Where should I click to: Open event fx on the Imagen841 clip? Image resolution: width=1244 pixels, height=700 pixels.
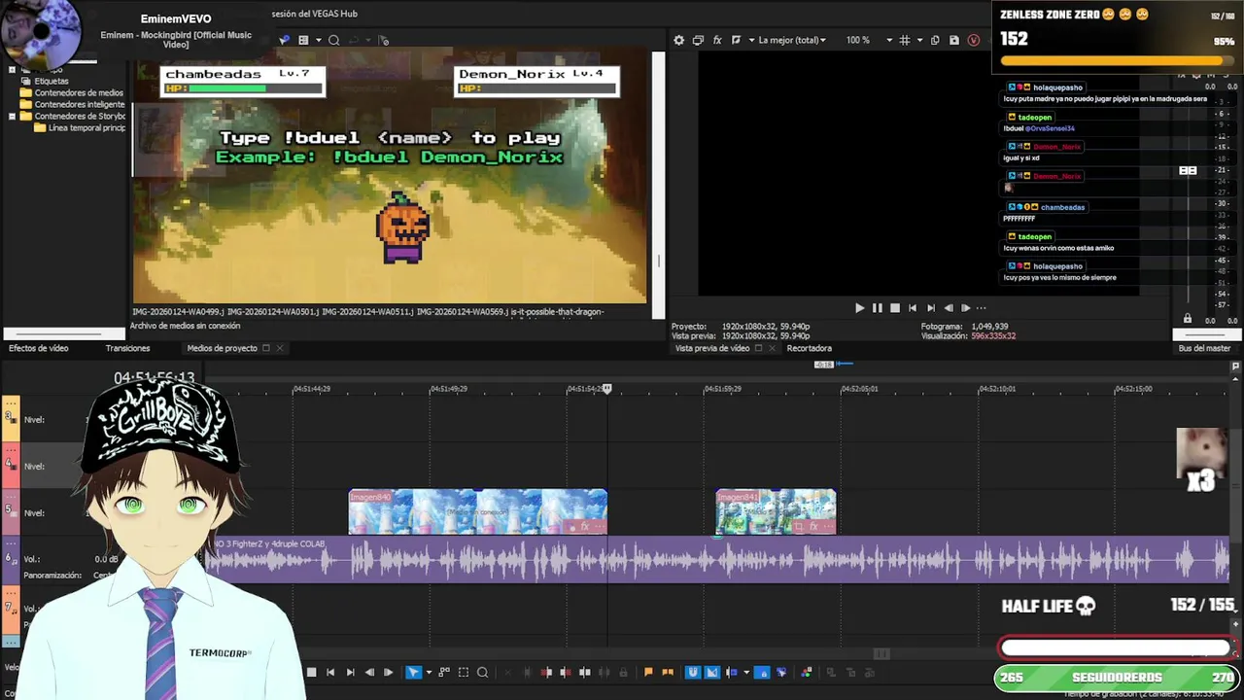click(x=813, y=526)
